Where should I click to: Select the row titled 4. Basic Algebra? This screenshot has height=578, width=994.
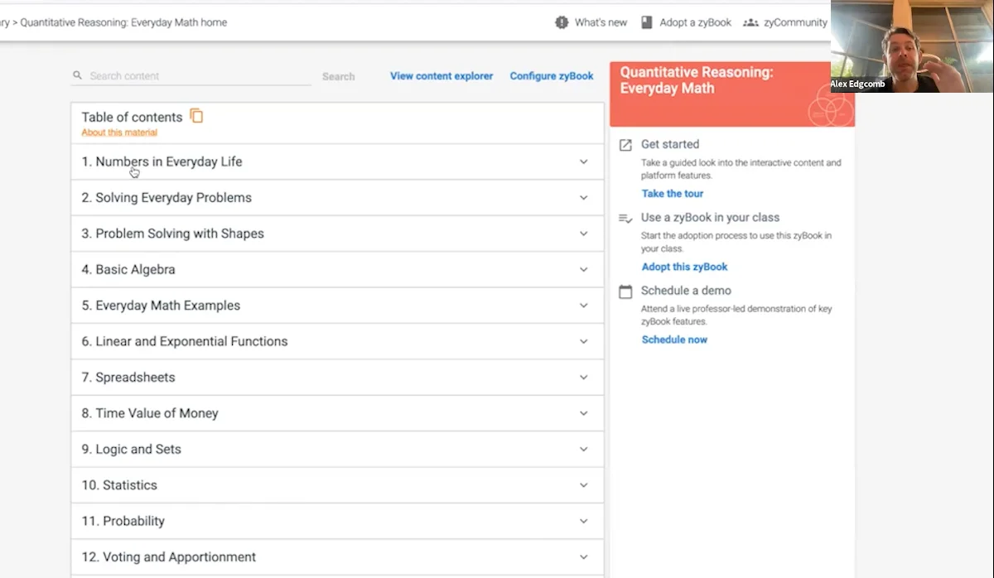(x=338, y=270)
